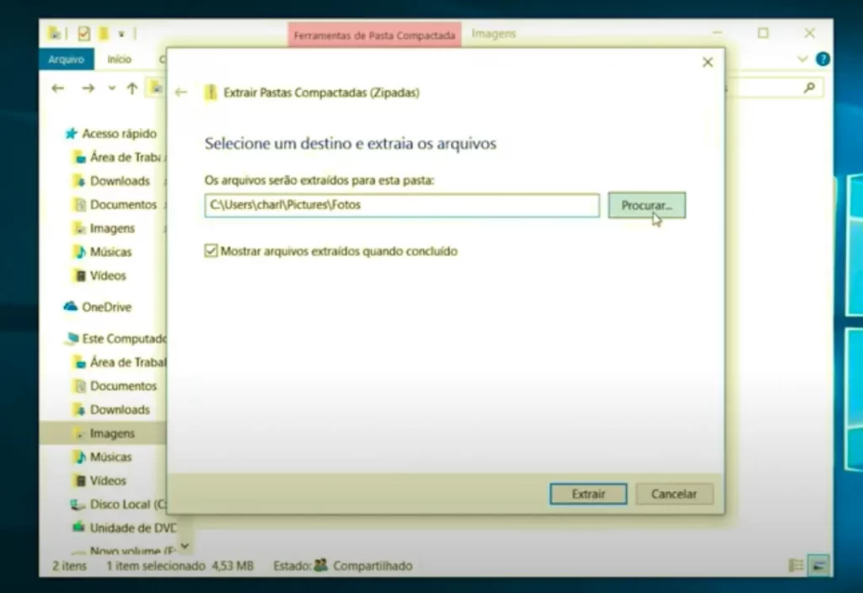The width and height of the screenshot is (863, 593).
Task: Toggle Mostrar arquivos extraídos quando concluído checkbox
Action: pyautogui.click(x=211, y=251)
